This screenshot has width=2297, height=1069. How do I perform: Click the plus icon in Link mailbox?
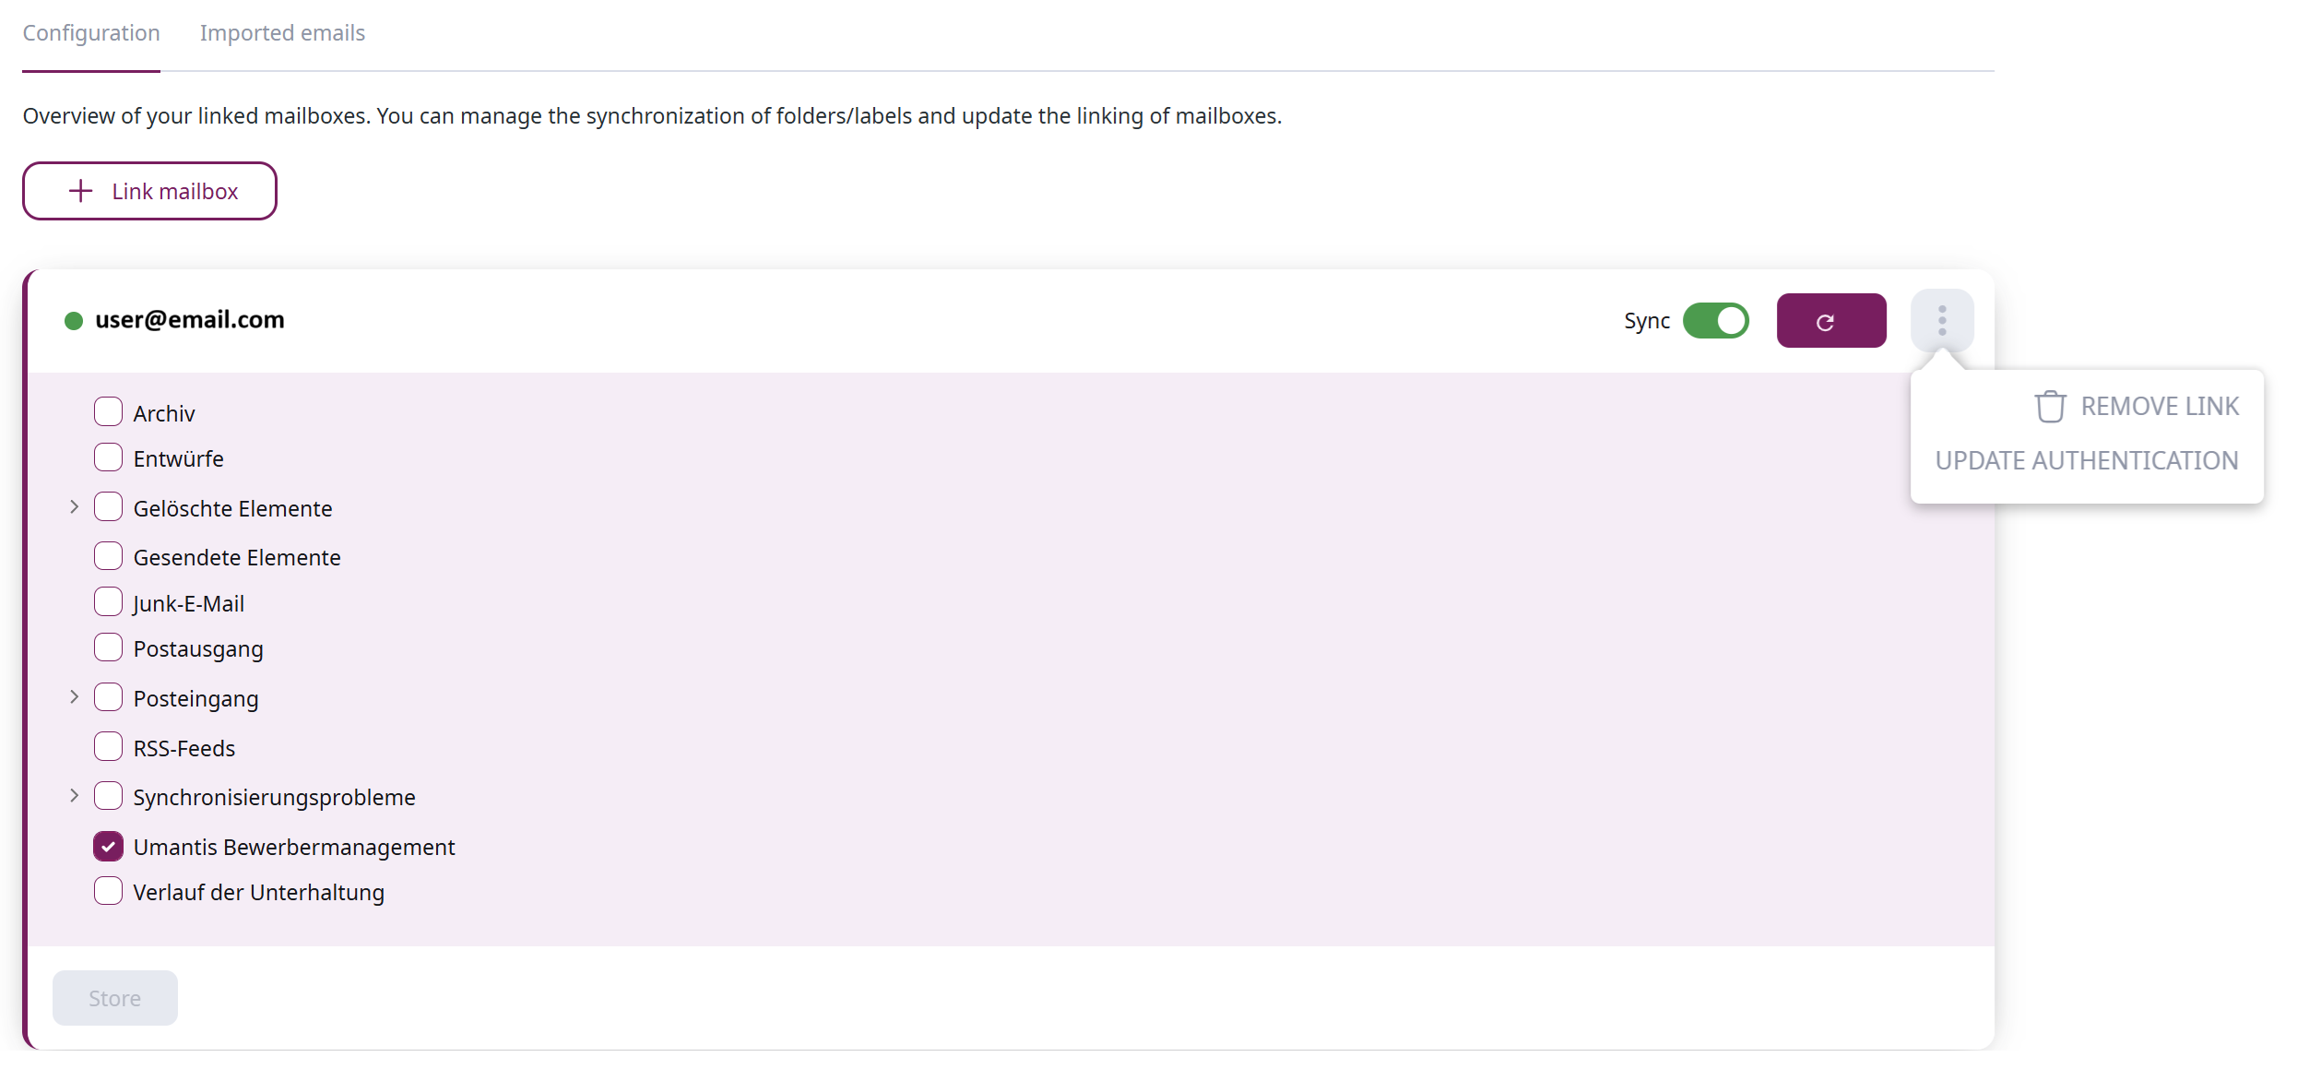click(x=81, y=191)
